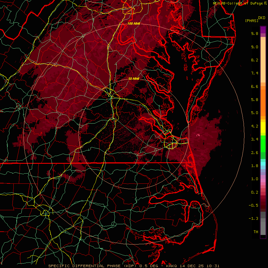Screen dimensions: 268x268
Task: Pick the 2.6 scale value
Action: [x=255, y=153]
